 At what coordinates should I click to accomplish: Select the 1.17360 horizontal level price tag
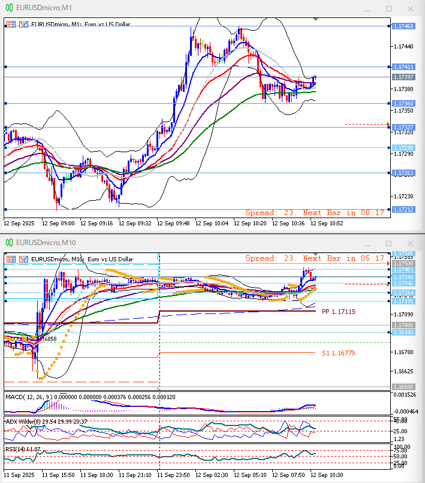[x=403, y=104]
